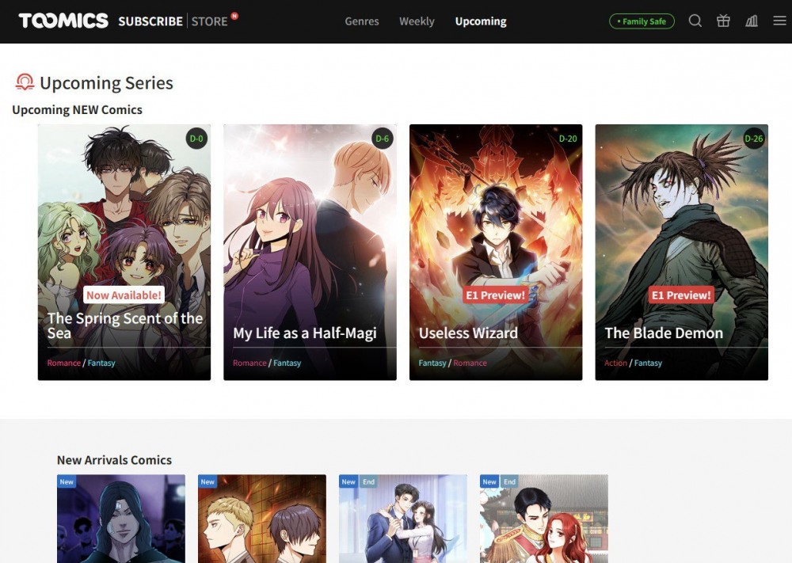Click the D-0 countdown badge

click(196, 139)
